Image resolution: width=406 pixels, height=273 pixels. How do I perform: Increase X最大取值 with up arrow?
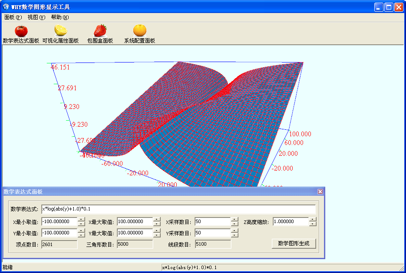(157, 220)
